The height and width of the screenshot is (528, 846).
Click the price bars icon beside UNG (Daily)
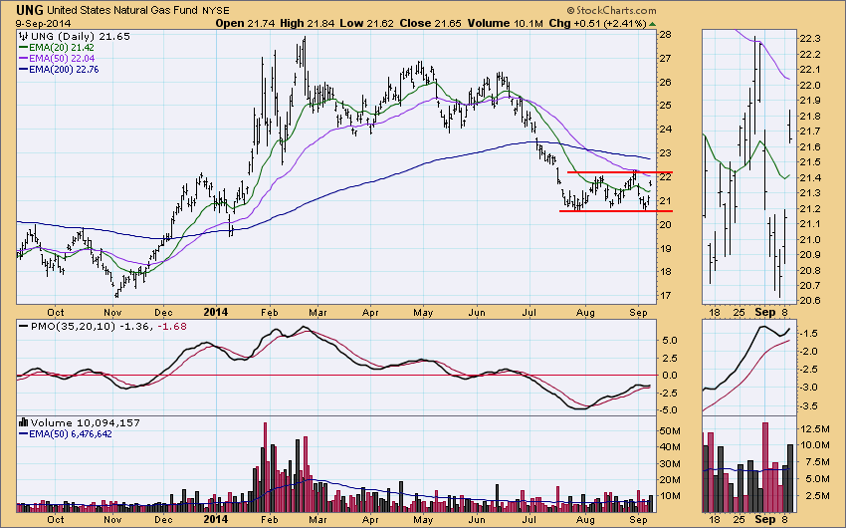tap(24, 36)
